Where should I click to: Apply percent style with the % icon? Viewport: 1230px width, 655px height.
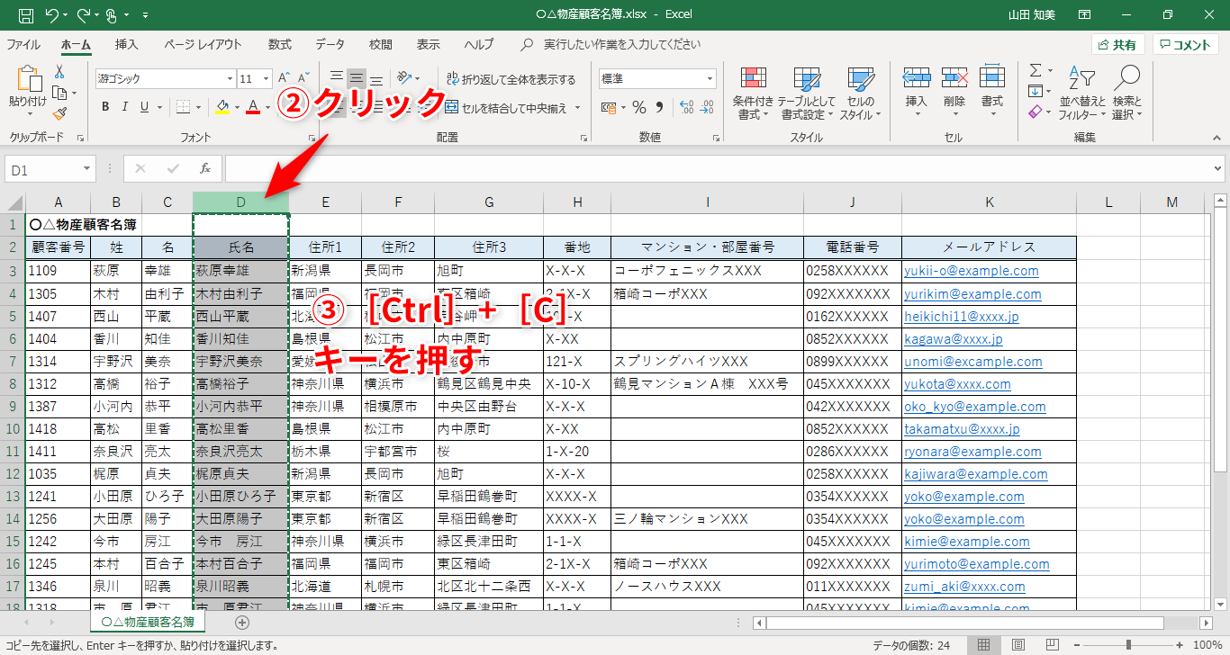click(x=639, y=108)
